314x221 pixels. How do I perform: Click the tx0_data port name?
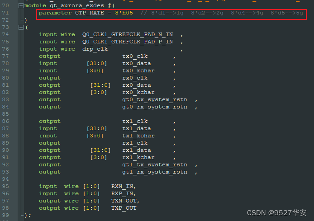coord(137,63)
